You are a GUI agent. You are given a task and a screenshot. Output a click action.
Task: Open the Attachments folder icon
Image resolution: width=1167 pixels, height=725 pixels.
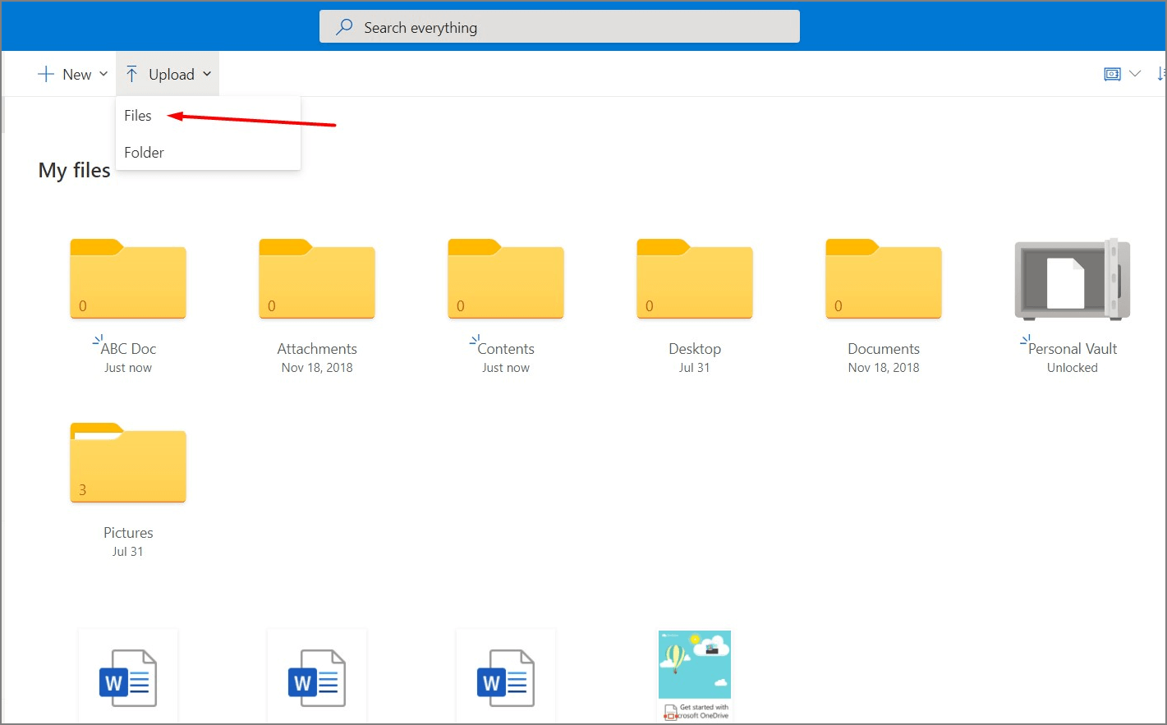pos(316,279)
